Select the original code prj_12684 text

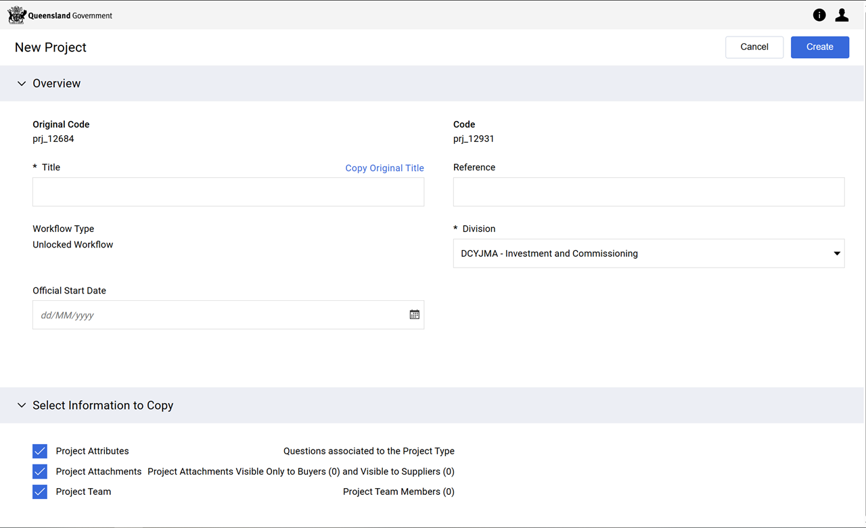53,139
